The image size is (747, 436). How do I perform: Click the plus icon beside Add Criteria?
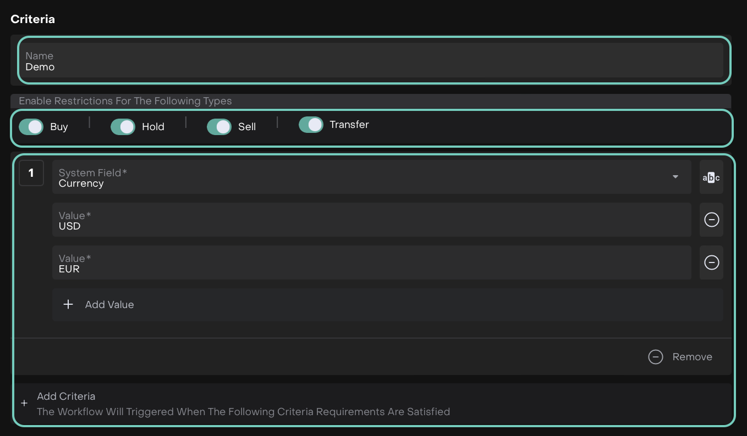coord(24,404)
